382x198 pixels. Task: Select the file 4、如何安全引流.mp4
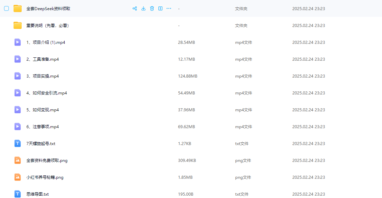tap(47, 93)
